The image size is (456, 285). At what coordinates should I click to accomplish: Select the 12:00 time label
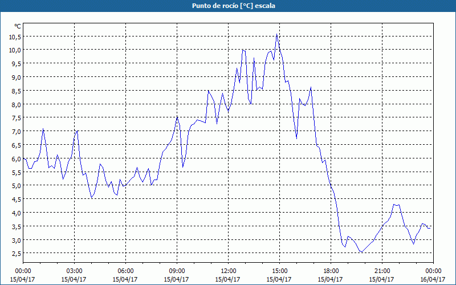coord(229,271)
